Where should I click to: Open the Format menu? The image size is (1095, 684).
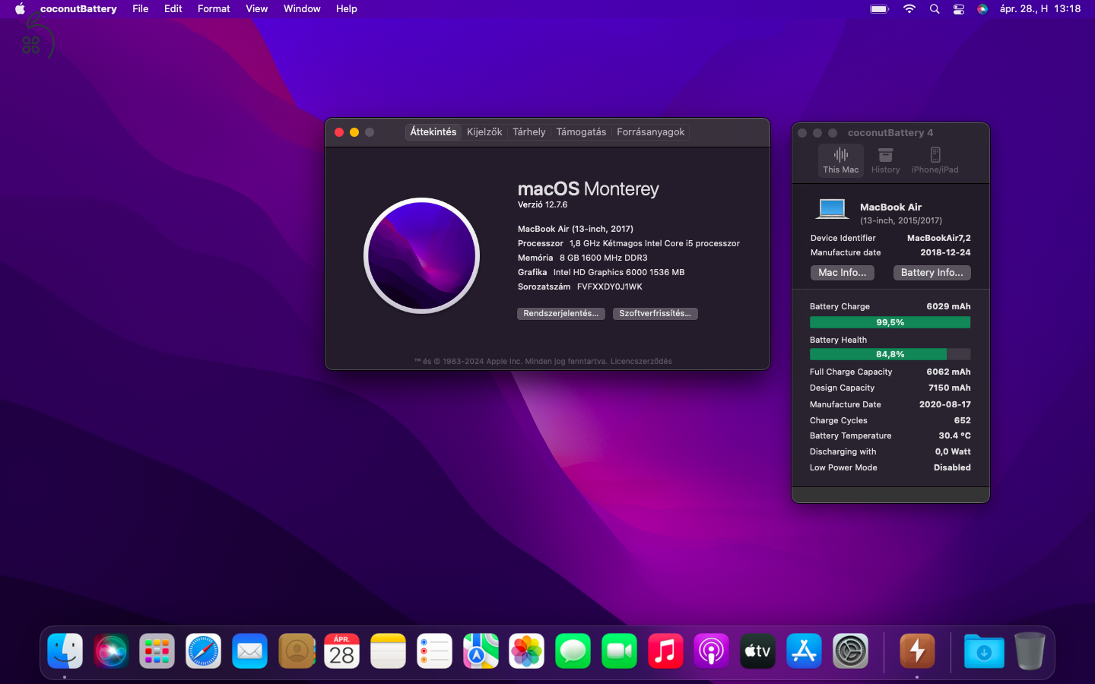(x=214, y=9)
